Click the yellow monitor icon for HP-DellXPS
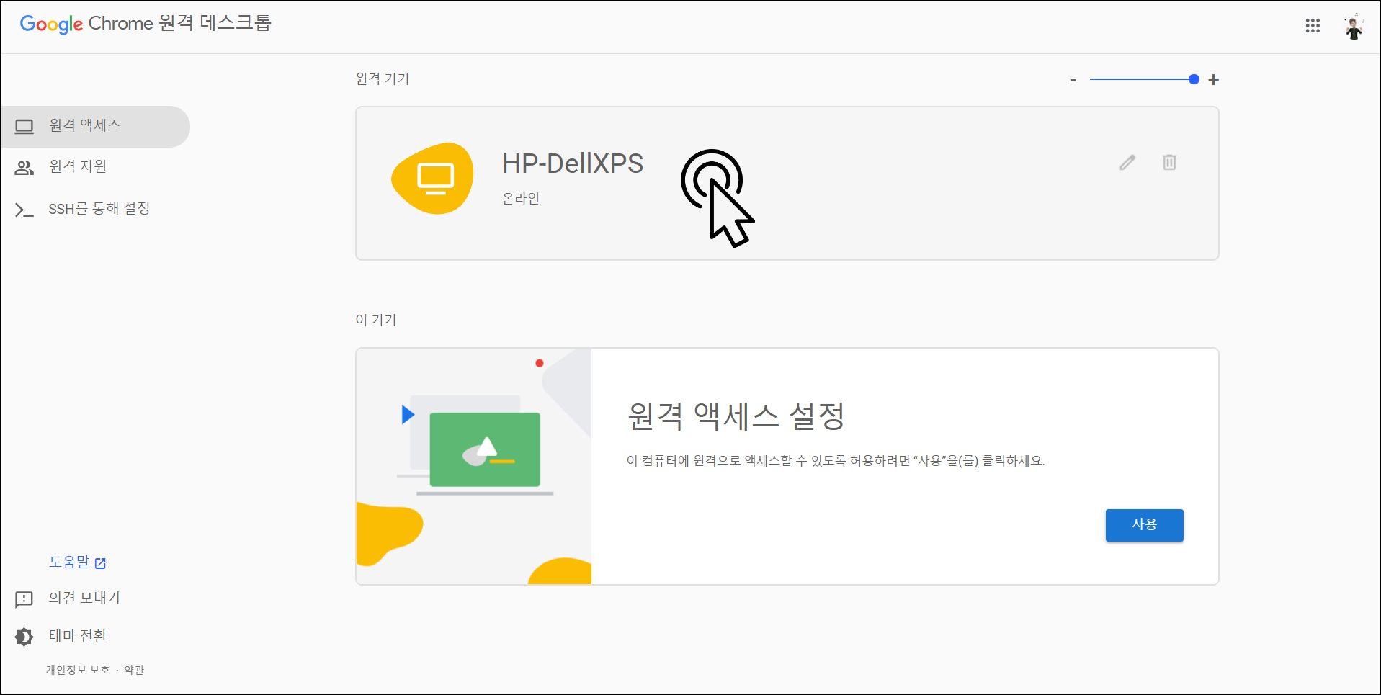 click(x=432, y=179)
